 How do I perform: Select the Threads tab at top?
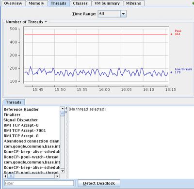[58, 3]
